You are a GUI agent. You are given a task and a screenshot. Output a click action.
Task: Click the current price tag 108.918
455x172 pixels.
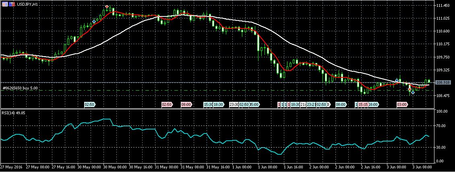click(x=443, y=82)
